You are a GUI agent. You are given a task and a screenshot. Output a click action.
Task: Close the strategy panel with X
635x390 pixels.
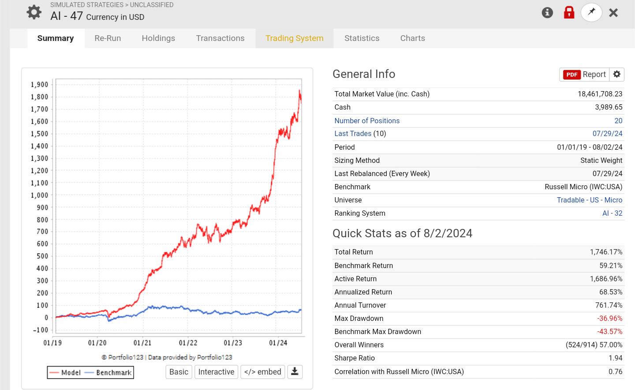pos(613,13)
